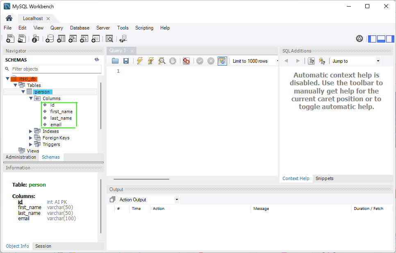The width and height of the screenshot is (396, 253).
Task: Expand the Foreign Keys node
Action: click(31, 138)
